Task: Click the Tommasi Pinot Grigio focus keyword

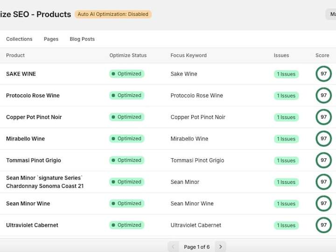Action: [x=197, y=161]
